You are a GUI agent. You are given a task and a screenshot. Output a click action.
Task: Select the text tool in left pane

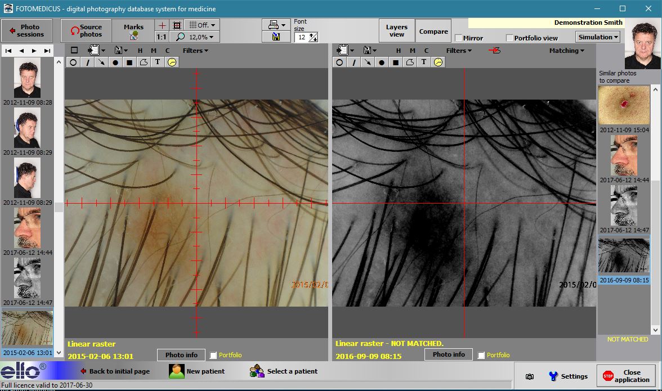[x=158, y=62]
